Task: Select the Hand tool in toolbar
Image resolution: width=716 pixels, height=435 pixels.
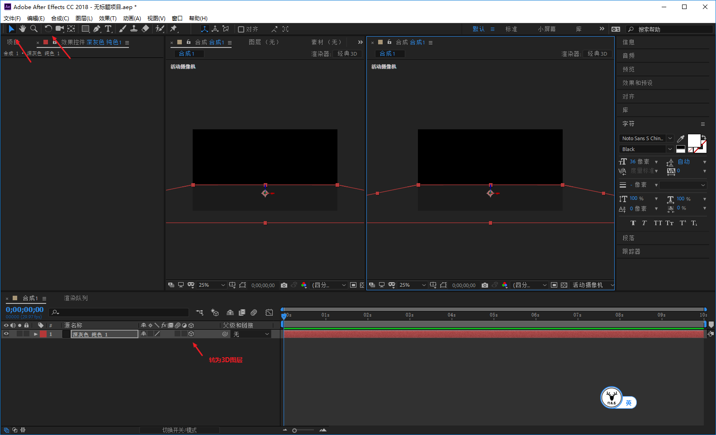Action: [x=23, y=29]
